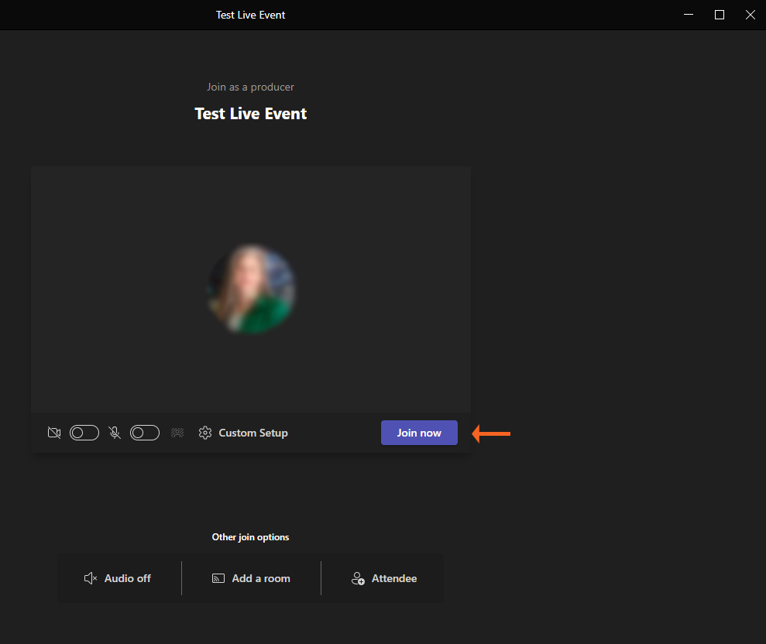Screen dimensions: 766x644
Task: Choose the Add a room text option
Action: point(261,578)
